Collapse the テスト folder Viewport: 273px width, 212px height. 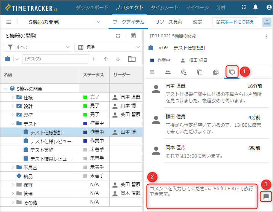13,124
